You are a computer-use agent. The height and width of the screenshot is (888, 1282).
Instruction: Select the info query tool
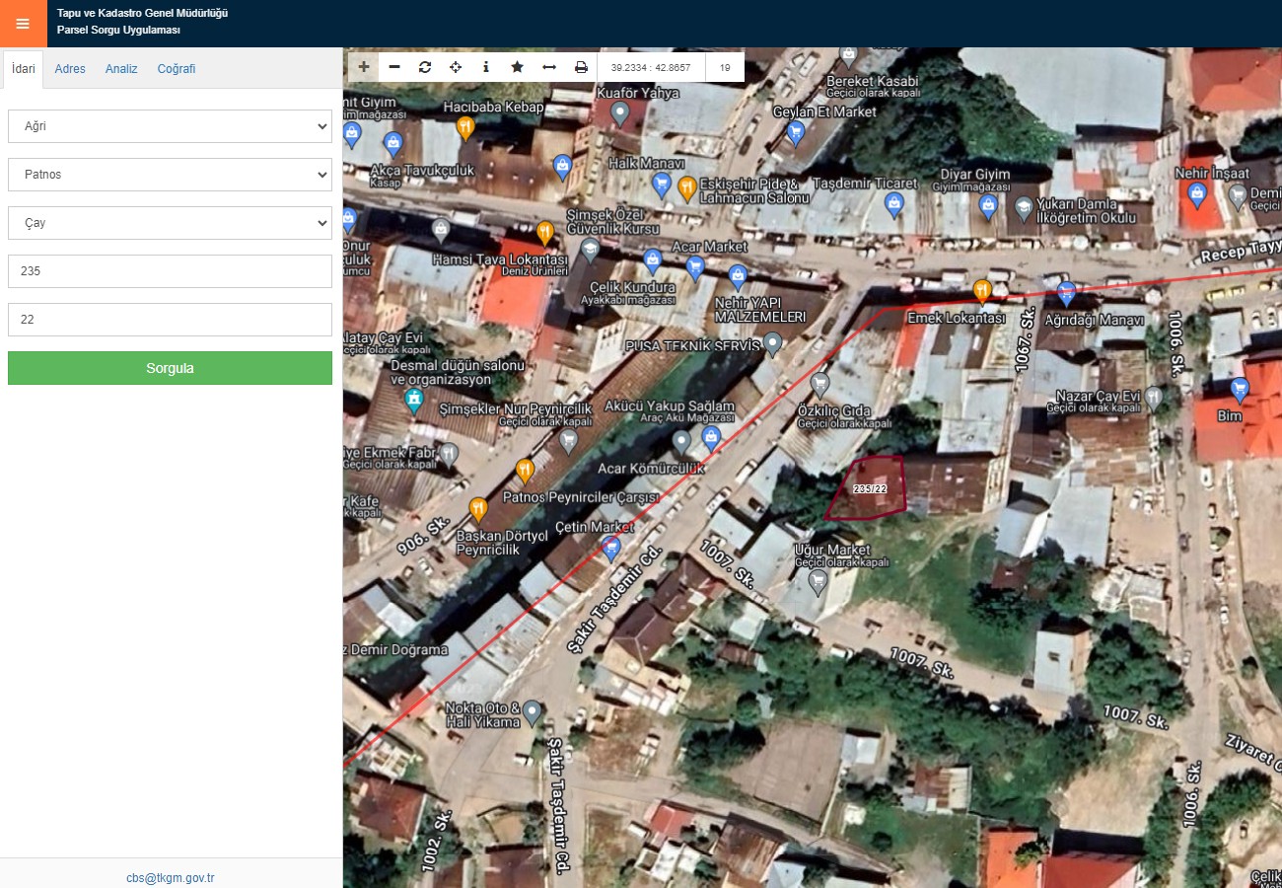pyautogui.click(x=486, y=67)
